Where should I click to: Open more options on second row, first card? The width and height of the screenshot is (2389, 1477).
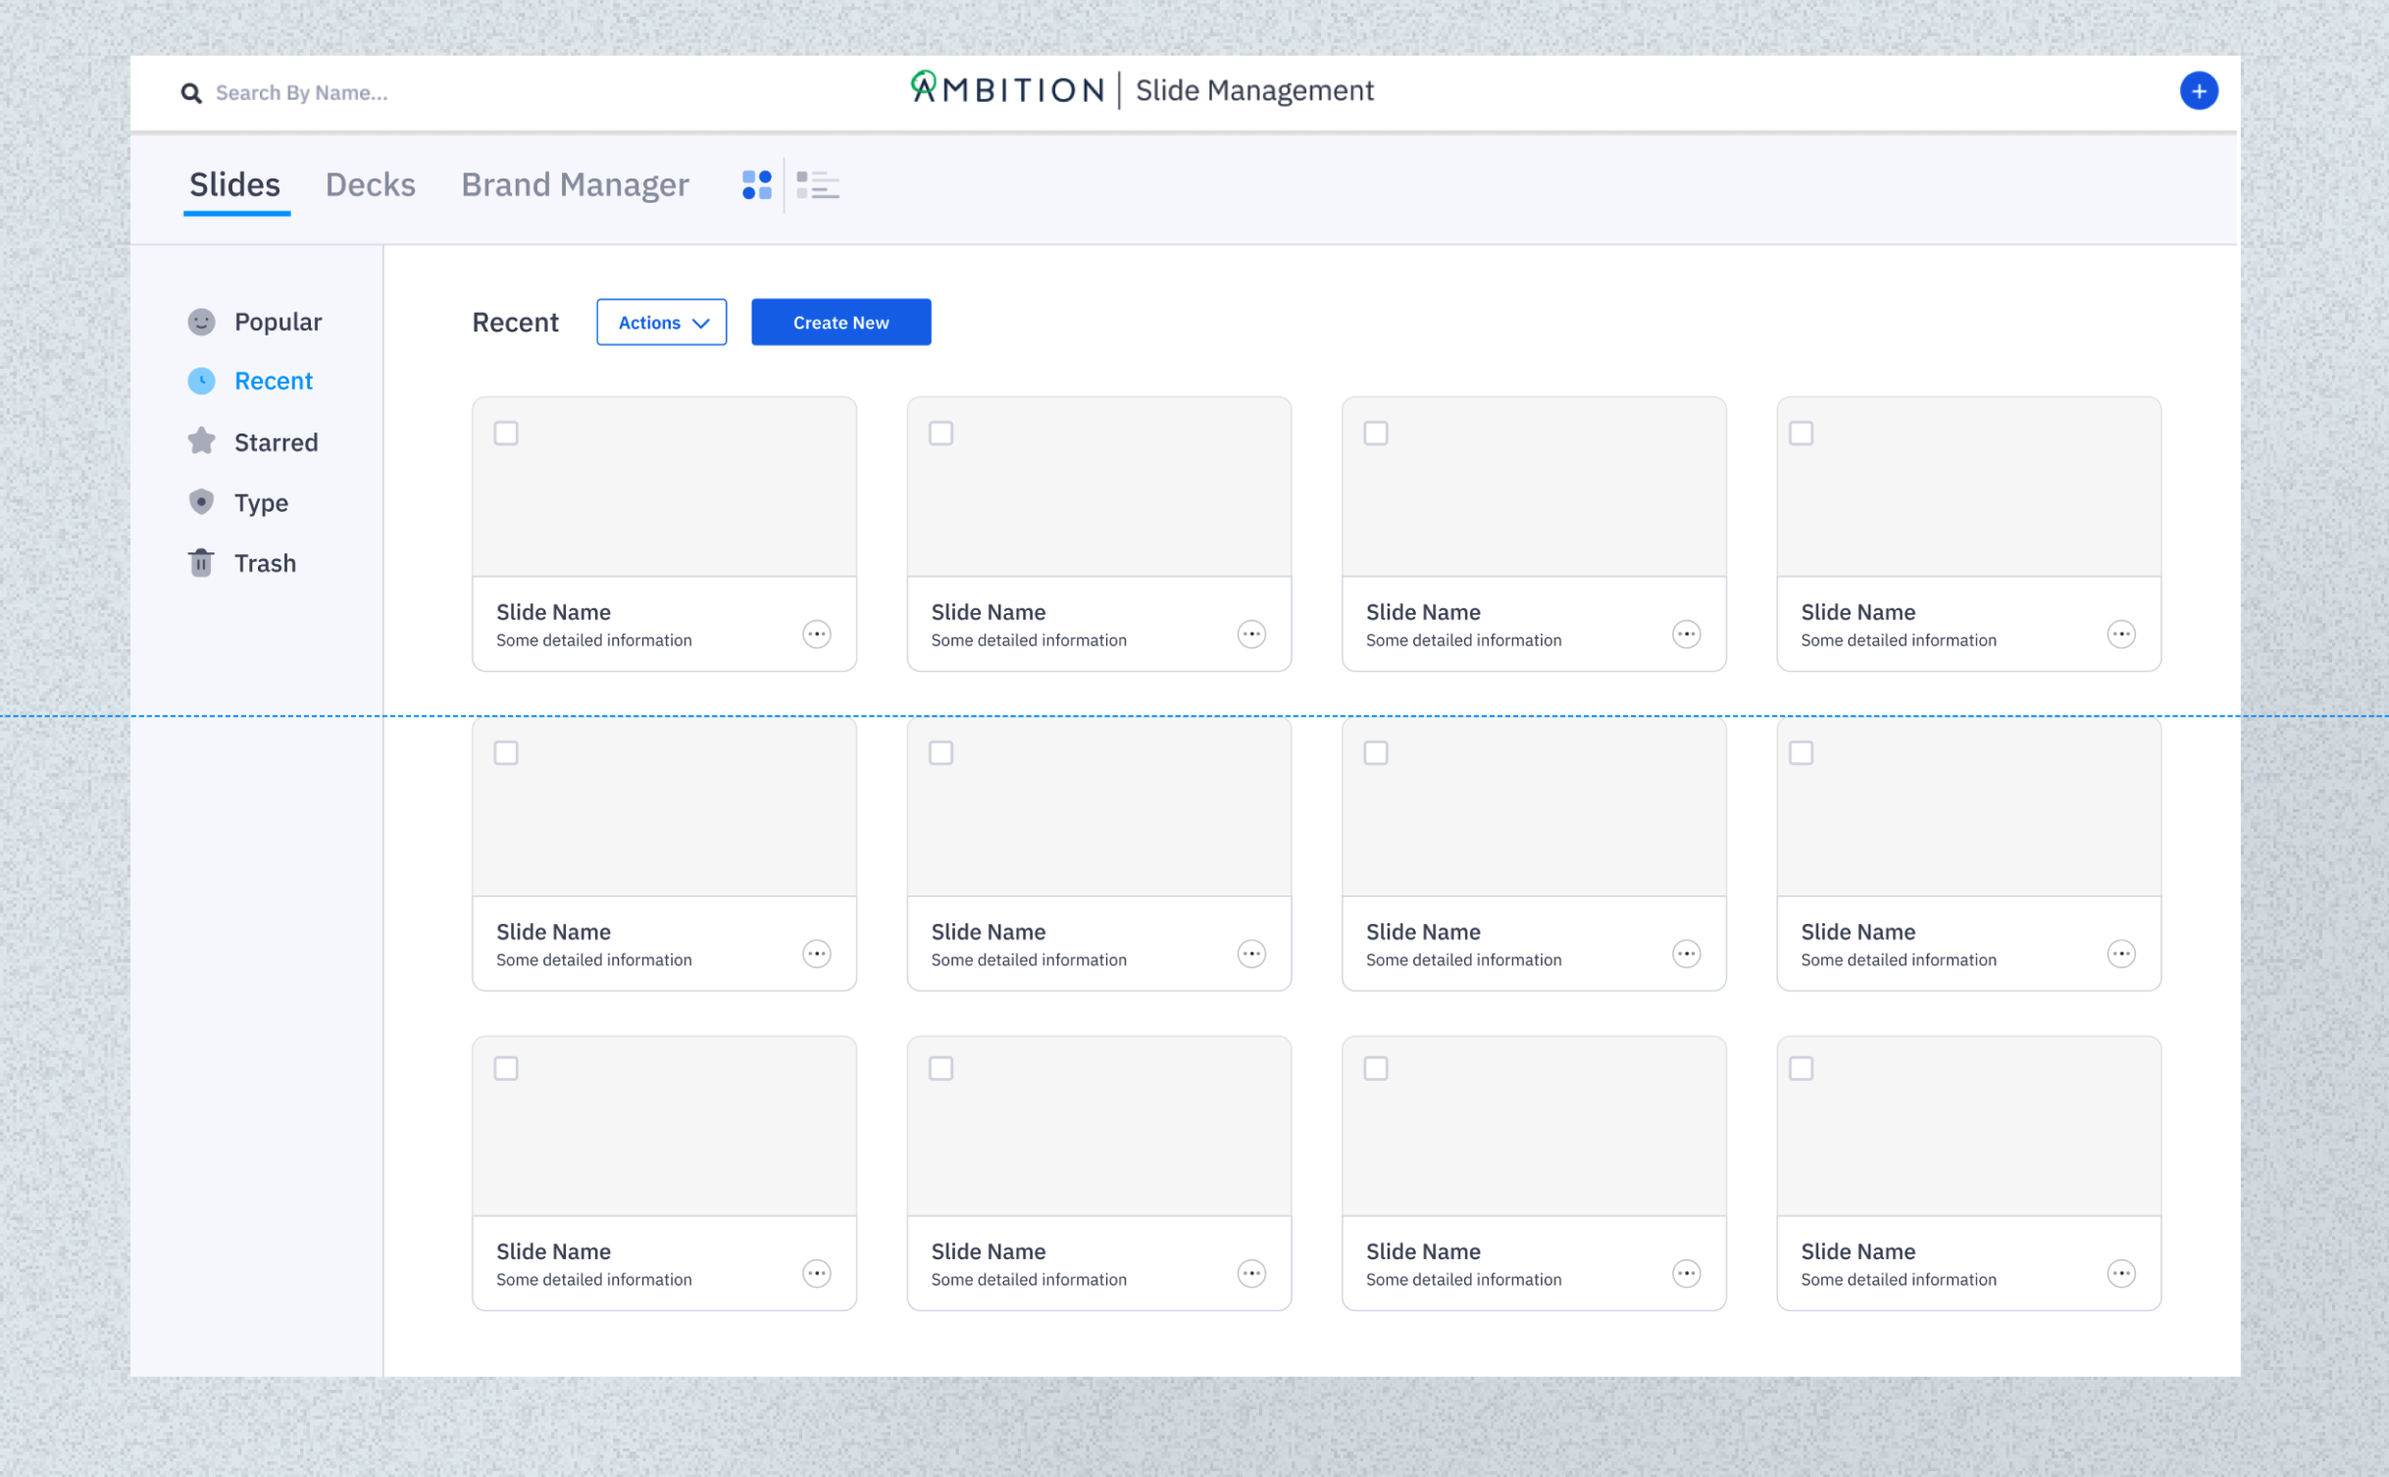pyautogui.click(x=817, y=954)
